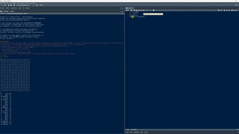This screenshot has width=239, height=134.
Task: Switch to the Viewer tab
Action: (x=146, y=132)
